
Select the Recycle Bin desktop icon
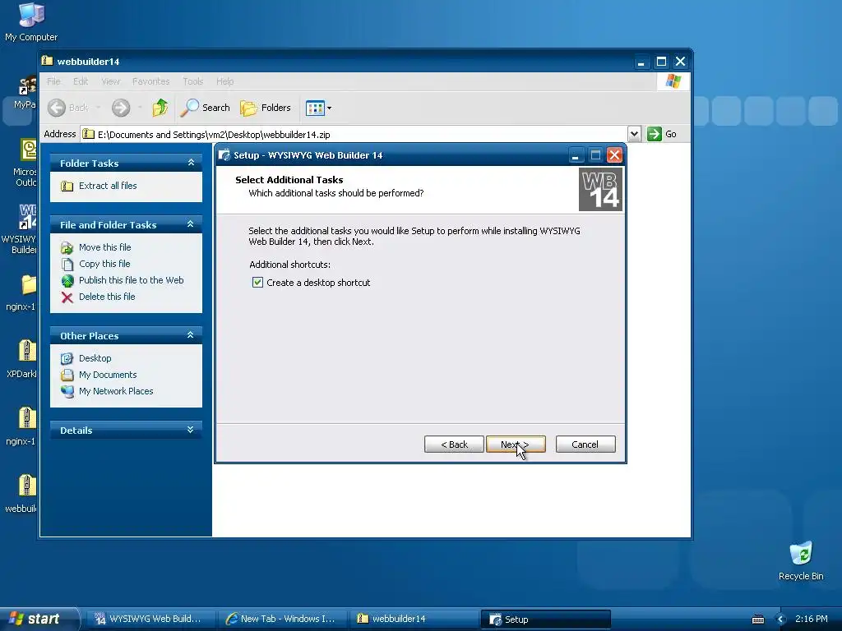coord(801,561)
